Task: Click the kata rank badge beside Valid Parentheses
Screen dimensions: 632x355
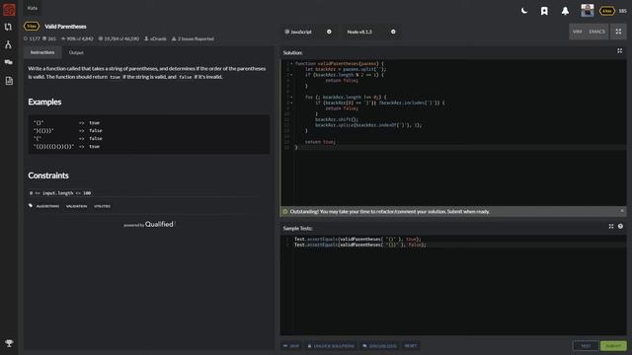Action: (32, 27)
